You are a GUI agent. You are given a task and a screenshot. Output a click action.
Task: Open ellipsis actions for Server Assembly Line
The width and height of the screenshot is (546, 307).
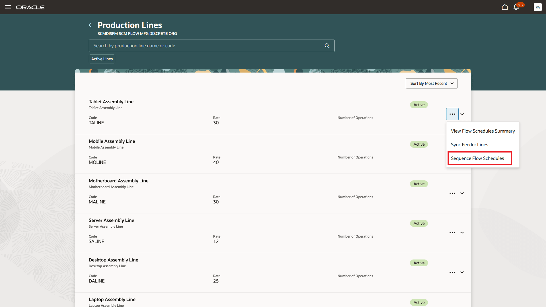click(x=452, y=233)
